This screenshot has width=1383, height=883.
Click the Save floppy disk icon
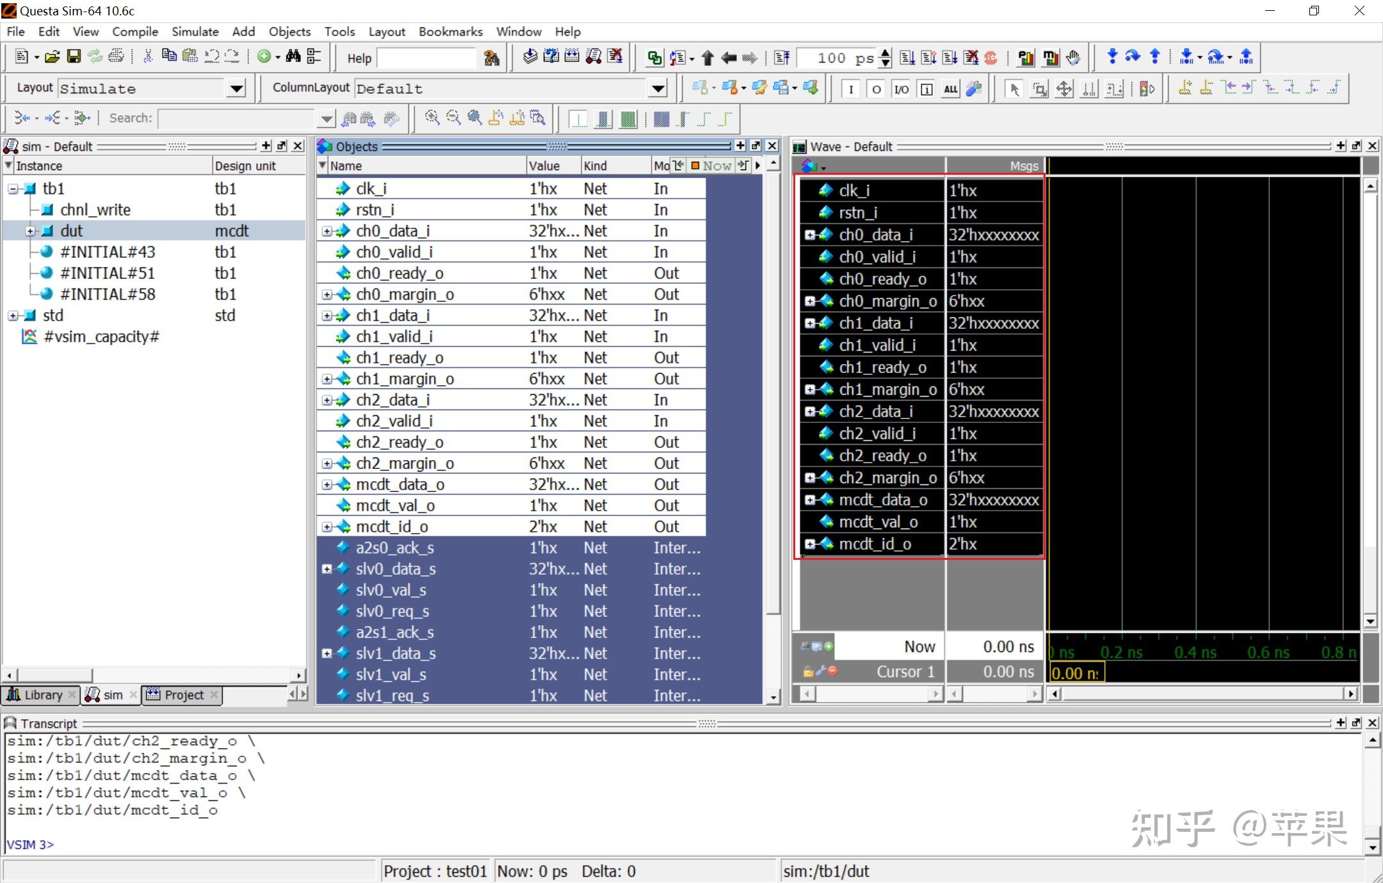click(x=74, y=57)
